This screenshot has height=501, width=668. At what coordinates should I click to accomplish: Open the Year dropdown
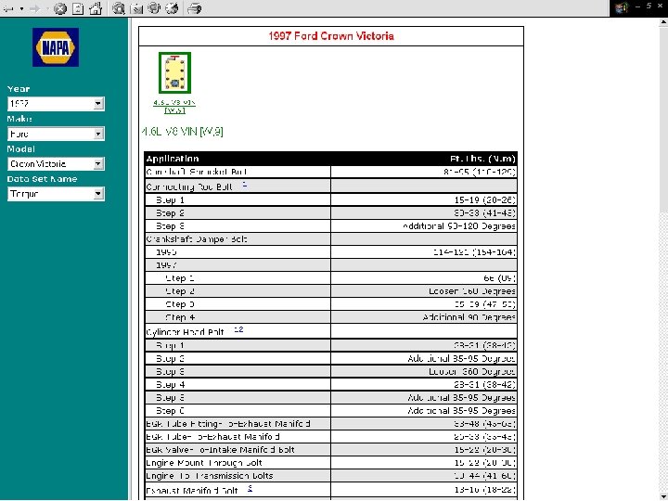(56, 104)
